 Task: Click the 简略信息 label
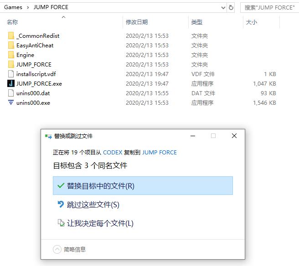(75, 250)
